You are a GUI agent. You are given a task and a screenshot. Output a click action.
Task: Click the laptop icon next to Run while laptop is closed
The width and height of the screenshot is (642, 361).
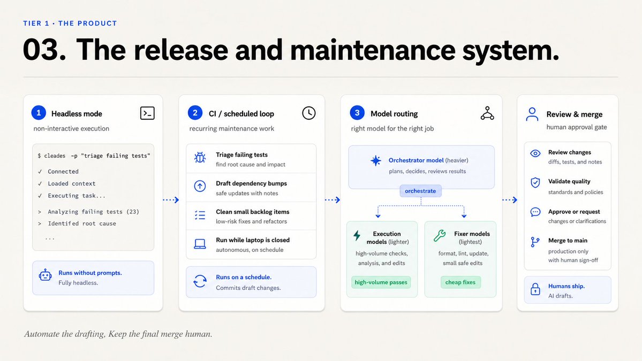coord(200,244)
